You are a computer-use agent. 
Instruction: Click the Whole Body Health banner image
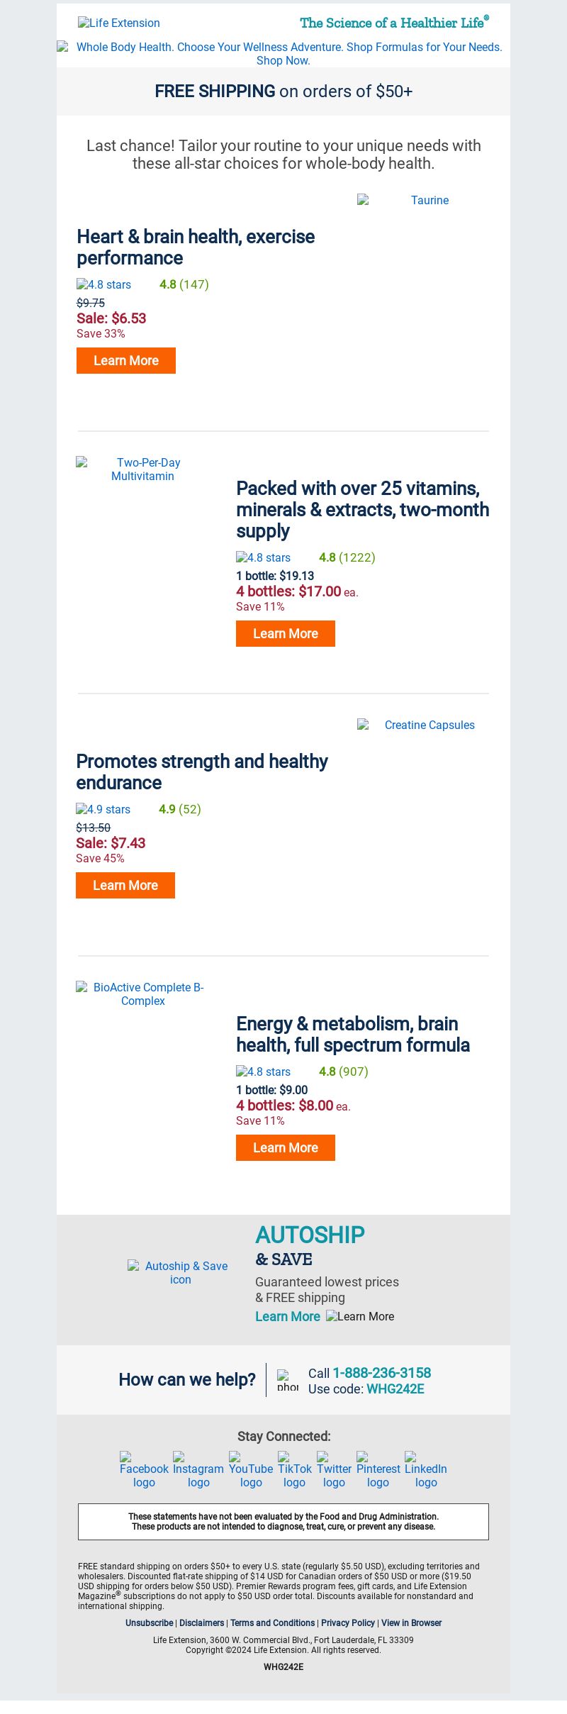[x=283, y=53]
